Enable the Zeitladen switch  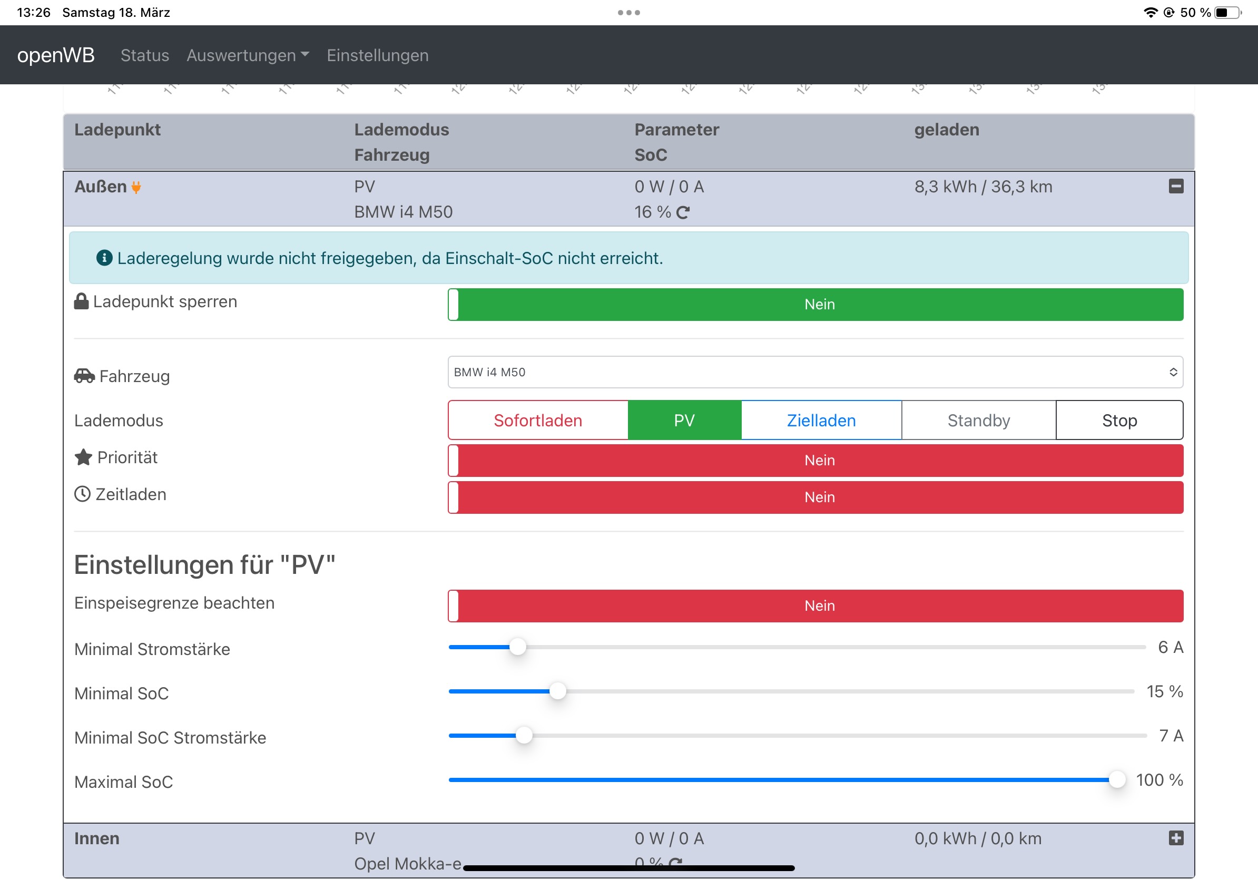pyautogui.click(x=815, y=497)
